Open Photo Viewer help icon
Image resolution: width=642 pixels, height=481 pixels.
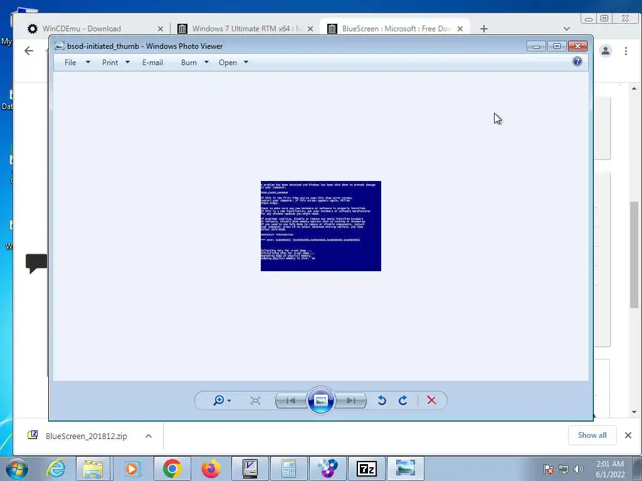(577, 62)
